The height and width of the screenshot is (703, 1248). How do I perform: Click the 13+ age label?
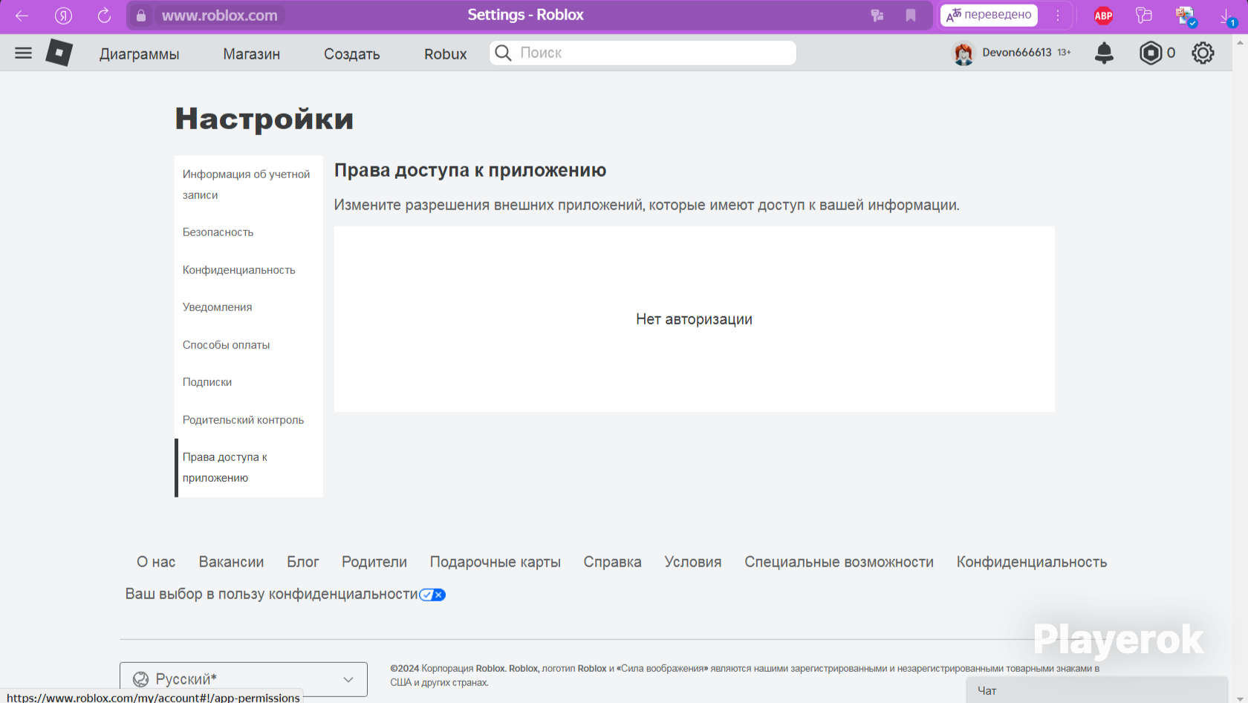(x=1065, y=53)
